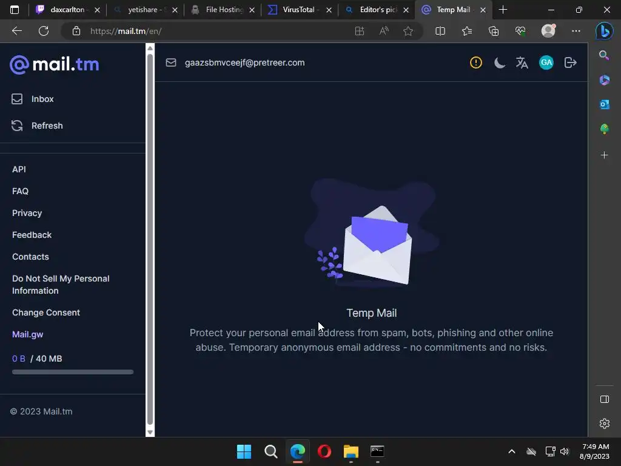621x466 pixels.
Task: Open sidebar Search icon
Action: click(604, 55)
